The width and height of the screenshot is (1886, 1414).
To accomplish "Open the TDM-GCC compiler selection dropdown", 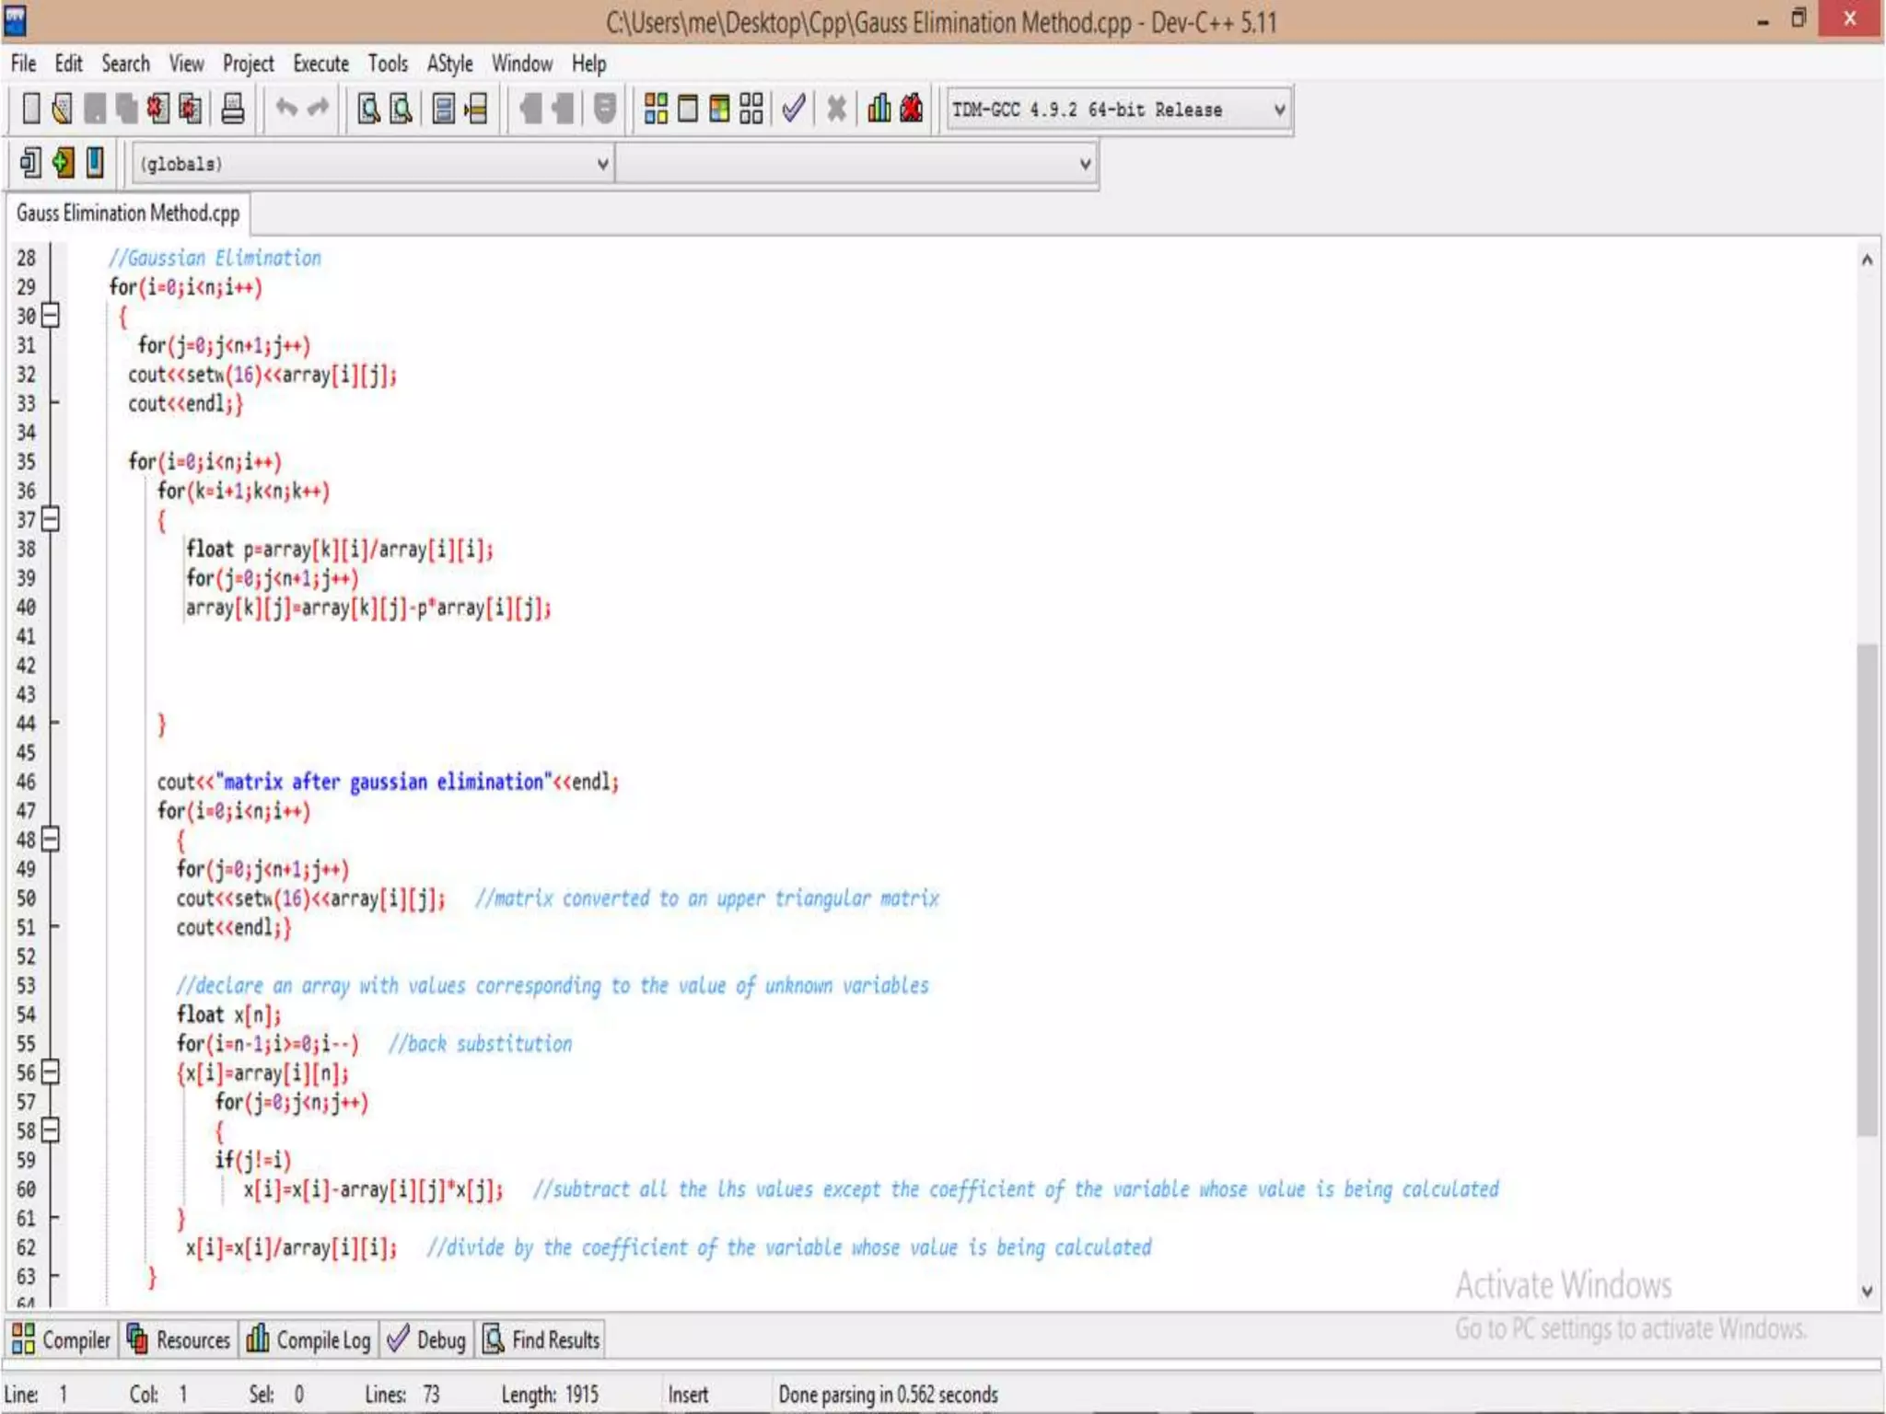I will 1278,110.
